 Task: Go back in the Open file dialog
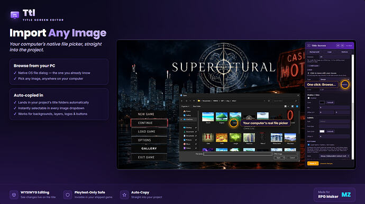click(x=182, y=101)
